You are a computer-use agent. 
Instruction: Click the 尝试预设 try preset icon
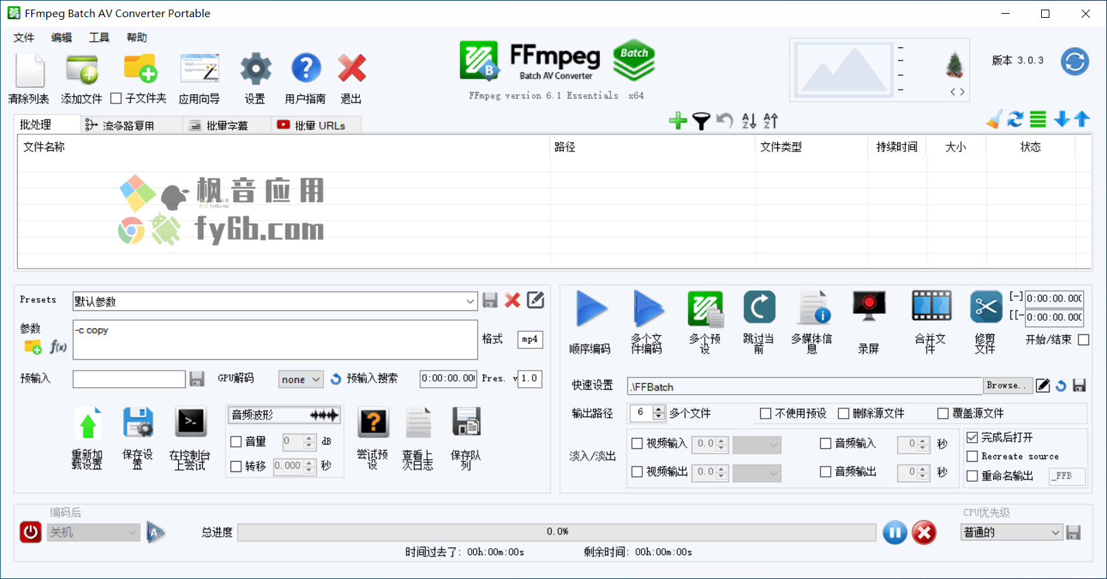pyautogui.click(x=374, y=422)
